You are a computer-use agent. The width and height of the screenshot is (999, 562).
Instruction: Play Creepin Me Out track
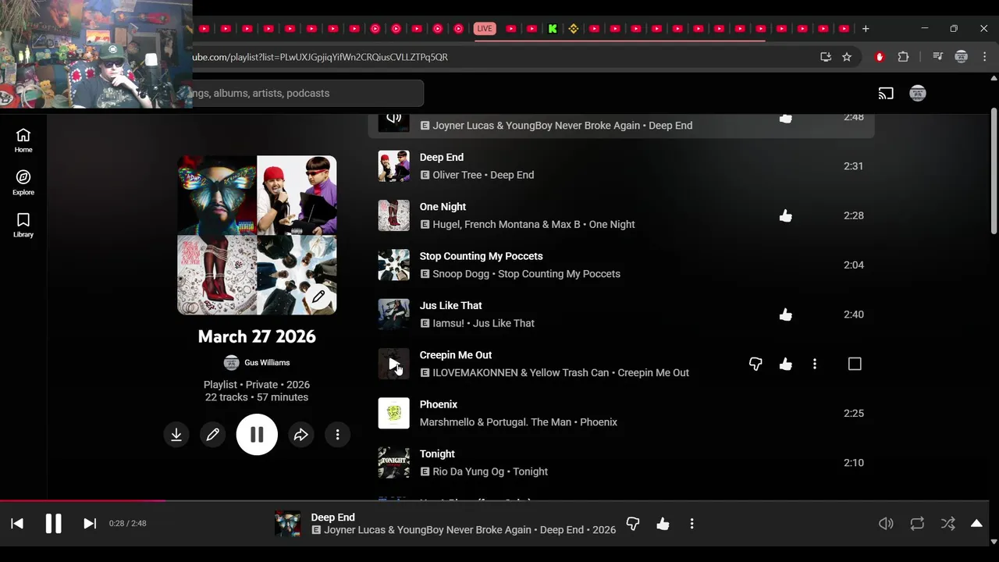[x=393, y=364]
